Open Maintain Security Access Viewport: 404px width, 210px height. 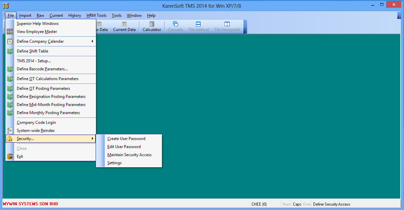pos(129,155)
